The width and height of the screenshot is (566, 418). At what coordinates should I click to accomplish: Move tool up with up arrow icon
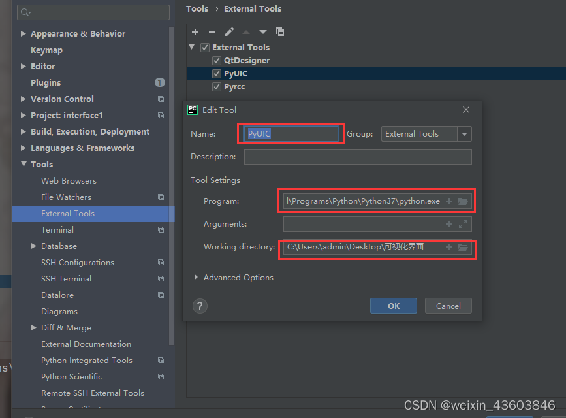pyautogui.click(x=246, y=32)
